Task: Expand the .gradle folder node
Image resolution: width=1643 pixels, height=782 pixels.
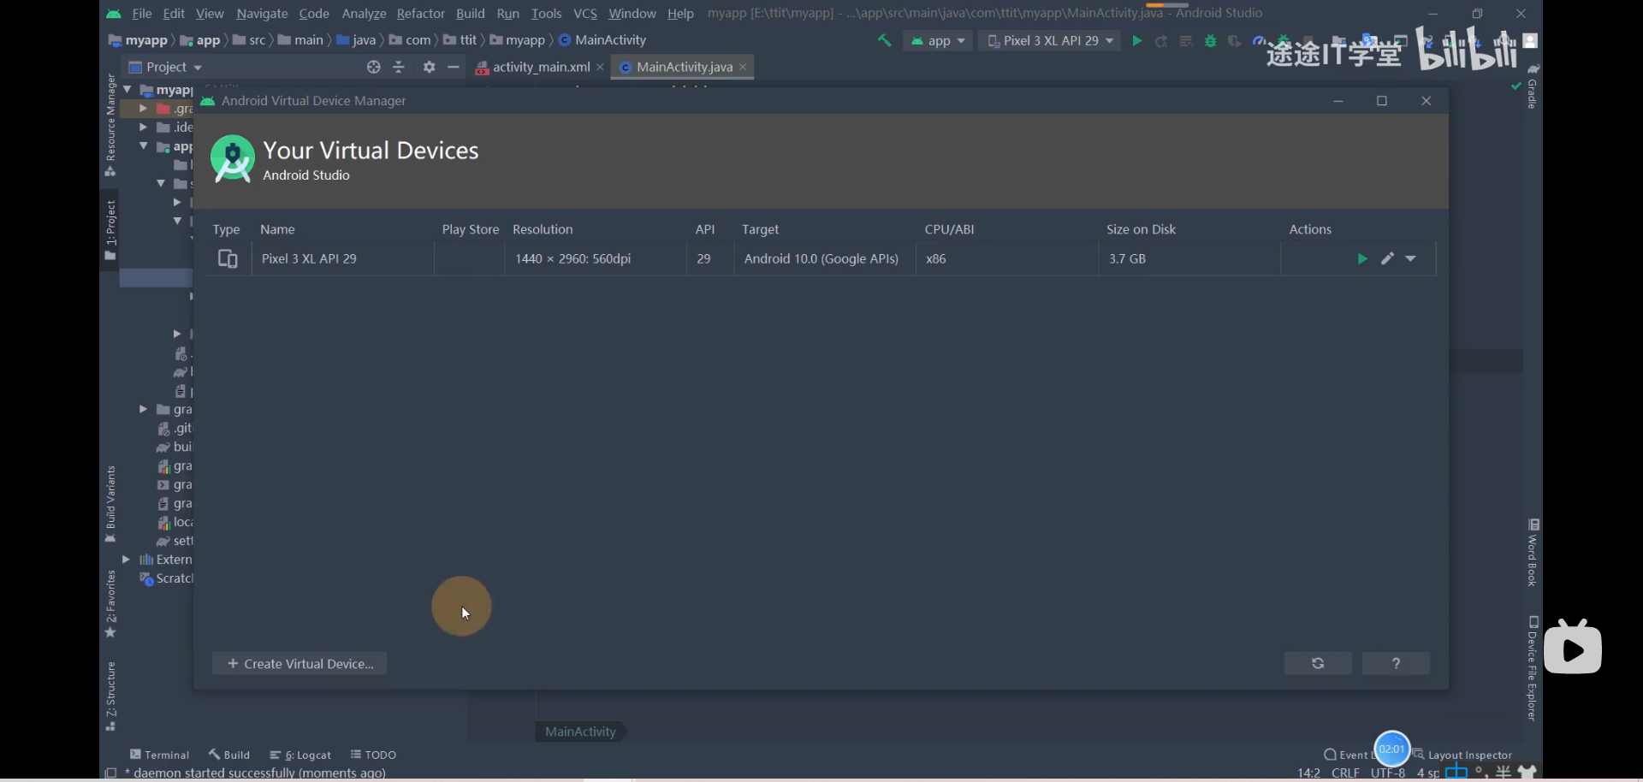Action: 143,109
